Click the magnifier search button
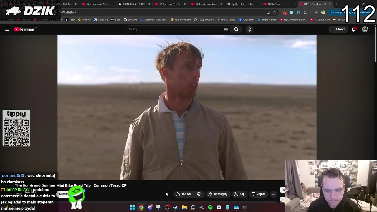Screen dimensions: 377x212 click(236, 29)
